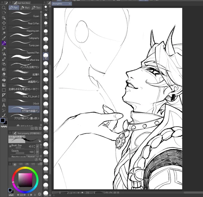Select the Gradient tool
The width and height of the screenshot is (203, 197).
4,85
